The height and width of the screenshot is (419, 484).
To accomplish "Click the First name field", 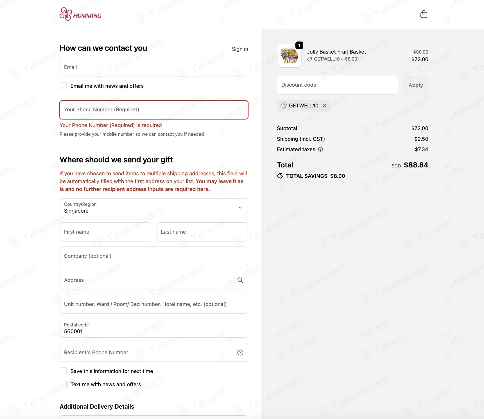I will point(105,232).
